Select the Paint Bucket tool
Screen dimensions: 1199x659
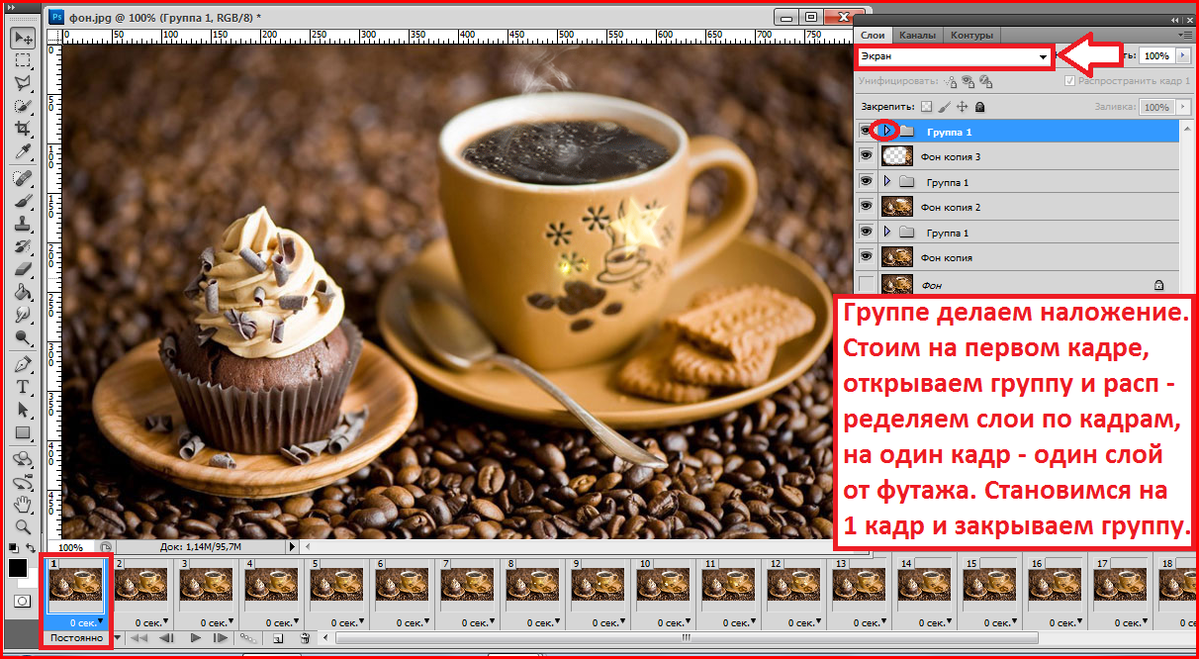(23, 292)
